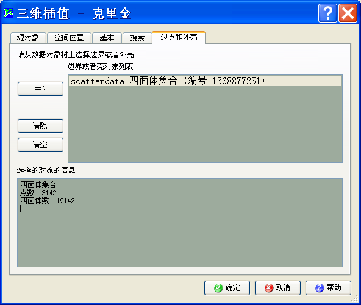
Task: Switch to the 源对象 tab
Action: [x=28, y=38]
